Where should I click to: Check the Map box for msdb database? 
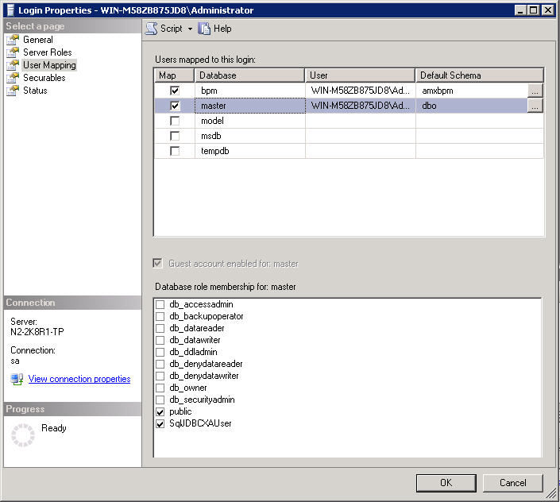coord(175,136)
